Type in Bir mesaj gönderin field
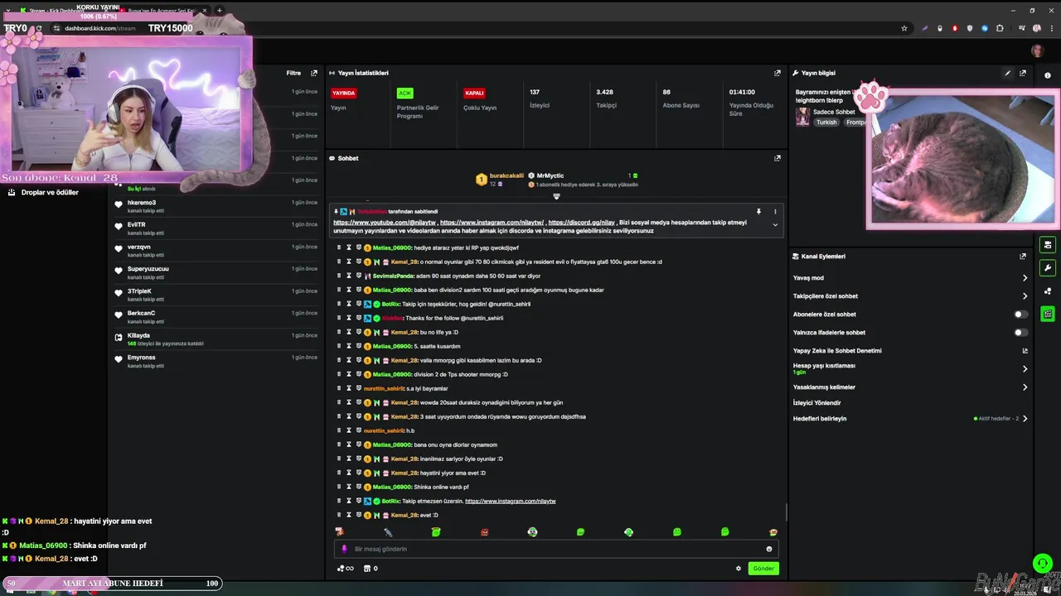Image resolution: width=1061 pixels, height=596 pixels. (555, 549)
